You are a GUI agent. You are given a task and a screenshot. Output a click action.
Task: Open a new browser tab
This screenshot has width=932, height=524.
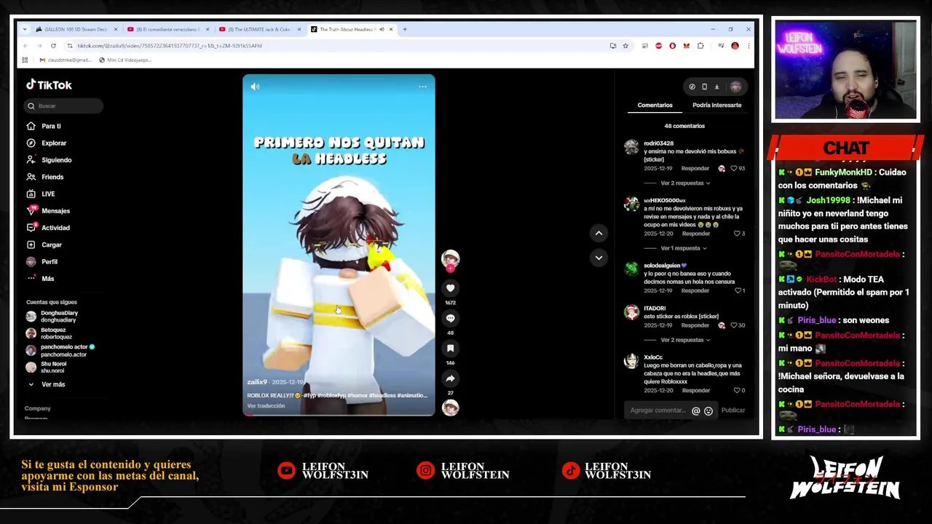405,30
